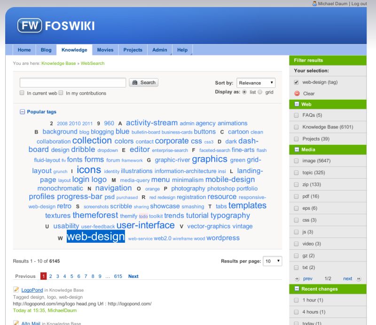Open the Results per page dropdown

click(x=273, y=261)
